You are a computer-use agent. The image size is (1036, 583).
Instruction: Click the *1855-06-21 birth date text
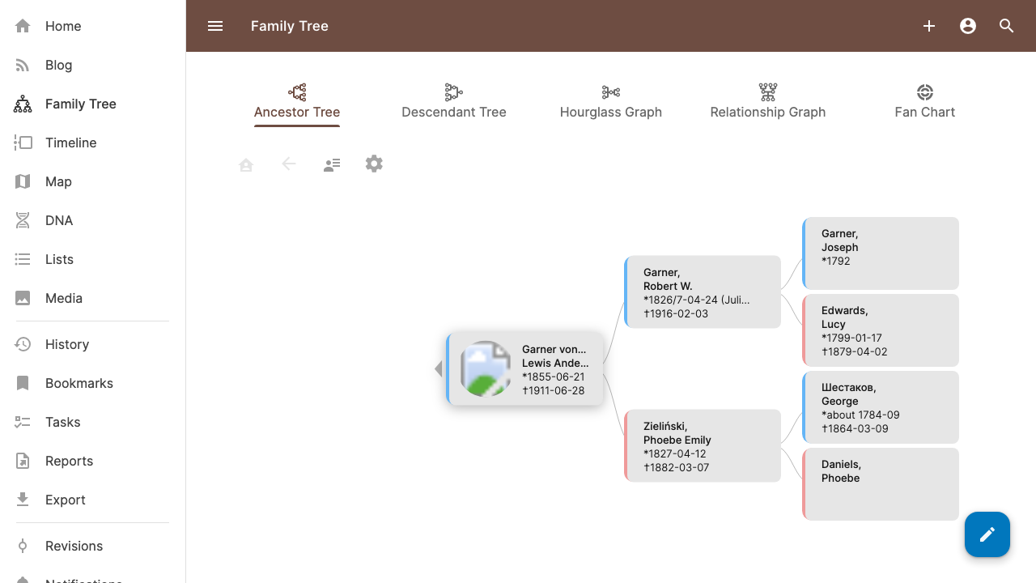pyautogui.click(x=554, y=377)
